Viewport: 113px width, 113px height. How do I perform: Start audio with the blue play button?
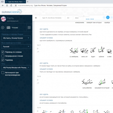tap(108, 18)
